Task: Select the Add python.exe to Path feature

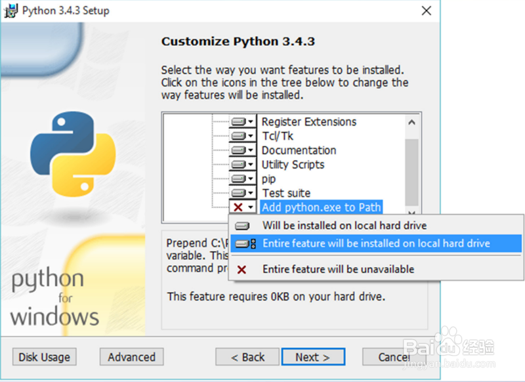Action: click(321, 207)
